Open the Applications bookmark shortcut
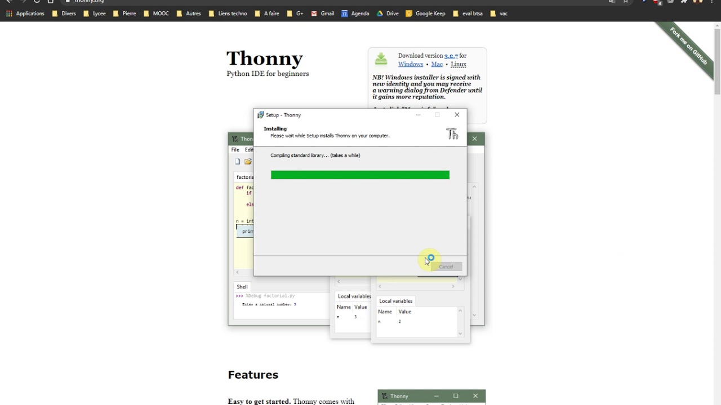Image resolution: width=721 pixels, height=405 pixels. 25,13
